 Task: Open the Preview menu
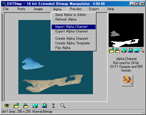tap(76, 9)
